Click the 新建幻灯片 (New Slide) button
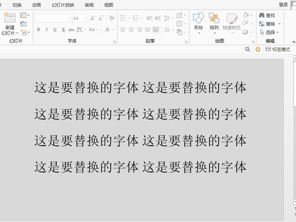 click(x=10, y=22)
